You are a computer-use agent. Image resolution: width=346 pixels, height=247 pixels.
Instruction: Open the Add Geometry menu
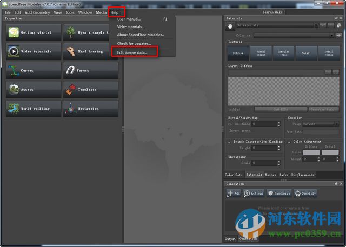point(37,12)
